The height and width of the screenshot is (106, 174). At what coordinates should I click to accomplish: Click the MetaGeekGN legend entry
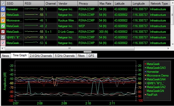tap(154, 91)
